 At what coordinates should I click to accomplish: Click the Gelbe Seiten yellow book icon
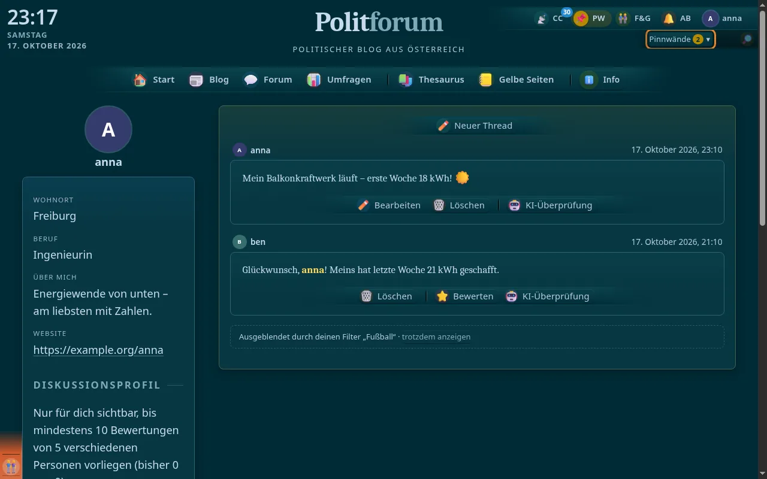[486, 80]
